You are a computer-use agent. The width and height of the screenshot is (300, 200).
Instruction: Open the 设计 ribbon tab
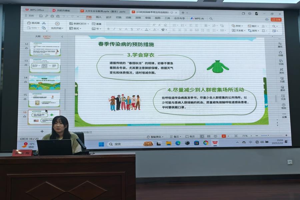pyautogui.click(x=109, y=17)
